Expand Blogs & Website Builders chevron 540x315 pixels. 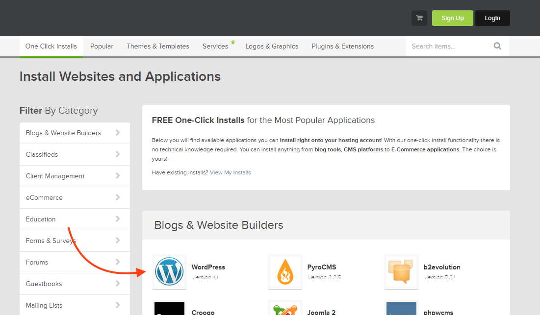tap(118, 133)
